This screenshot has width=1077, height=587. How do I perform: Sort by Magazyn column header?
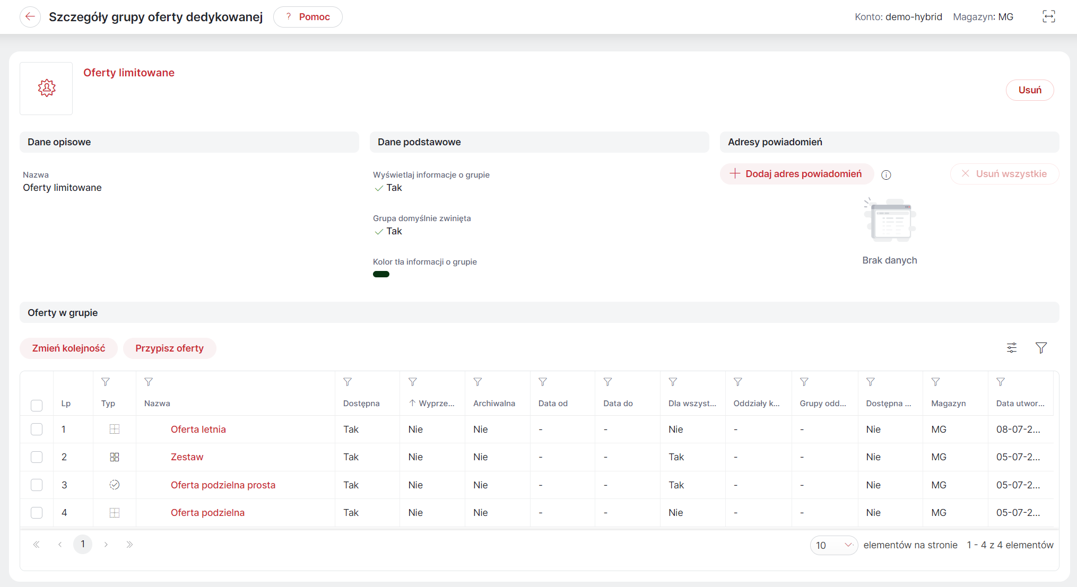tap(949, 404)
